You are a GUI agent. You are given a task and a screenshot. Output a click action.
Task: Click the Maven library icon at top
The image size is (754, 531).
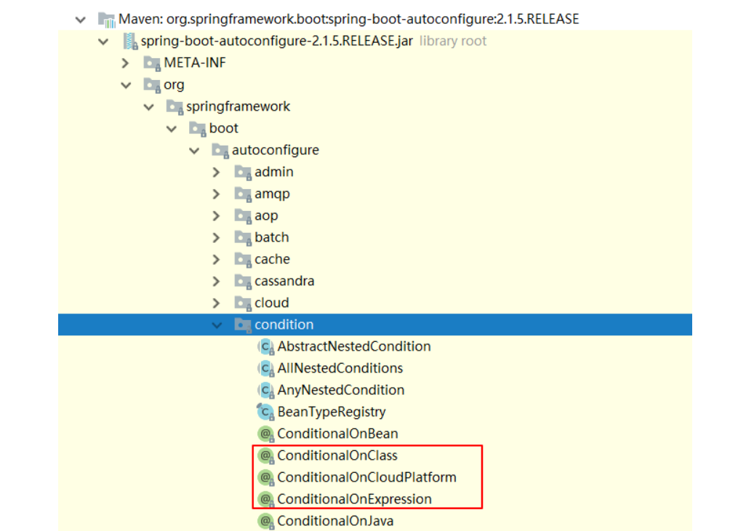106,20
